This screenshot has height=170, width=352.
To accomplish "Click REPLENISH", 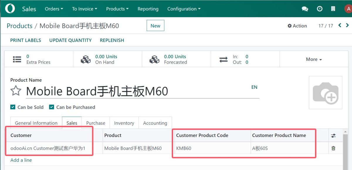I will (x=112, y=40).
